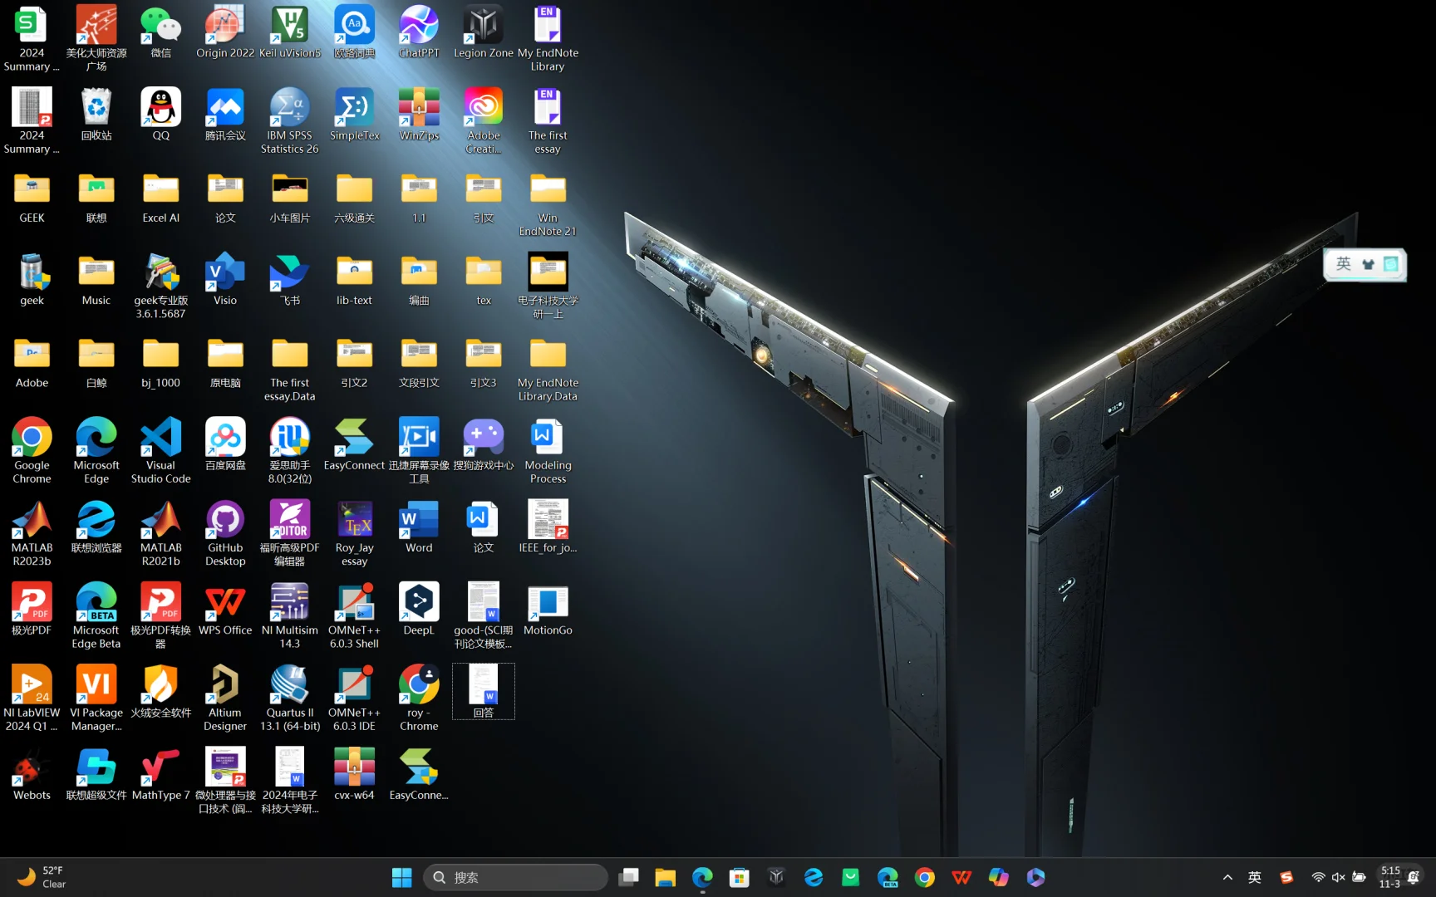
Task: Open Baidu Netdisk (百度网盘) icon
Action: point(225,444)
